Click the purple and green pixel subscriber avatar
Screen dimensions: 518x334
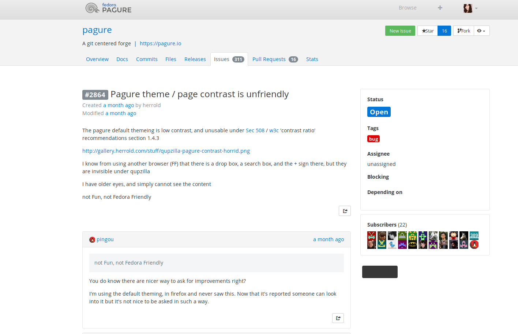433,244
